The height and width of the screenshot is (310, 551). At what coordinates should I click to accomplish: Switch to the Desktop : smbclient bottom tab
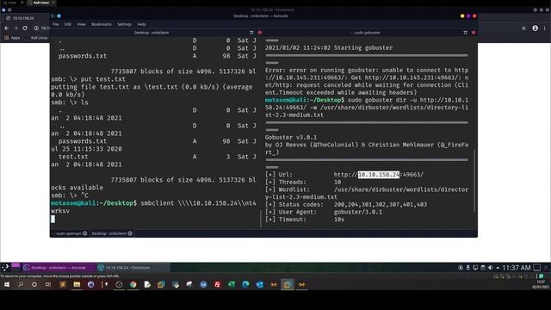click(x=109, y=233)
